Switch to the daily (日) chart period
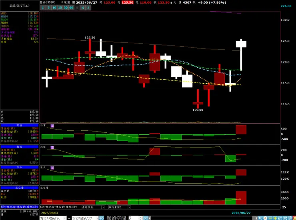 (x=77, y=8)
